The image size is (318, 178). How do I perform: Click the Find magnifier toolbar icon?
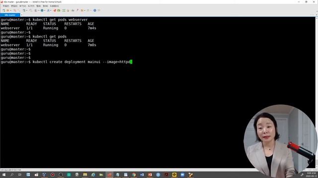pyautogui.click(x=31, y=10)
